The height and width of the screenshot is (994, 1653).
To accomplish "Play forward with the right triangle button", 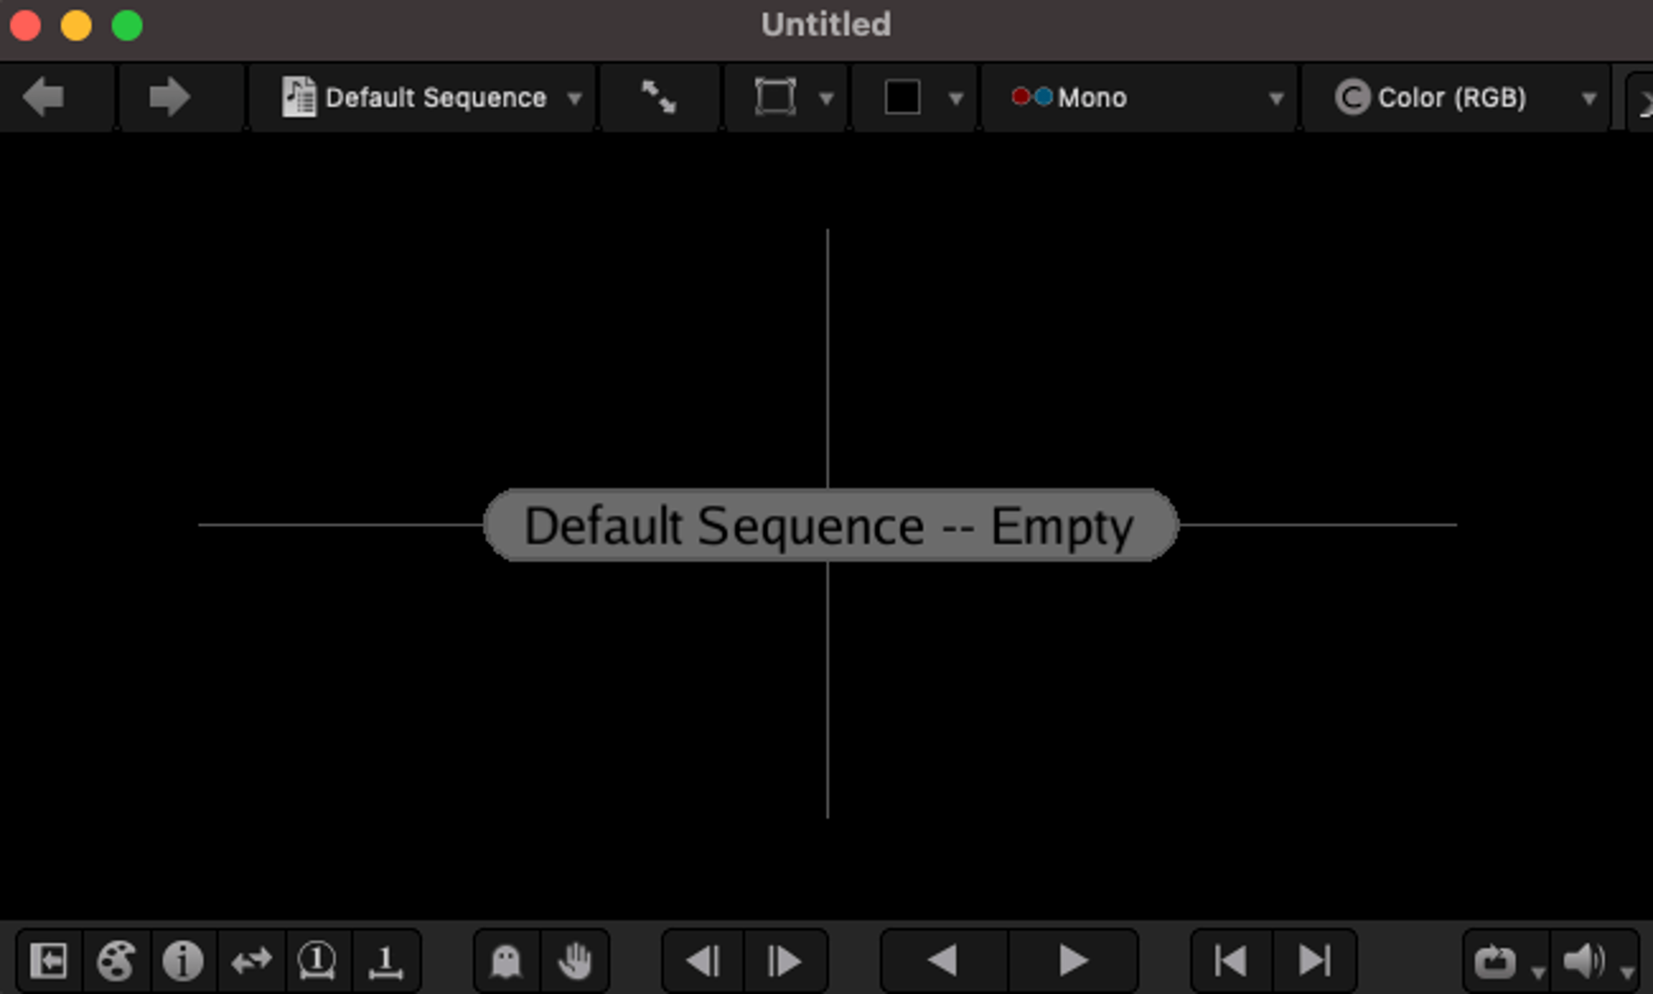I will [x=1073, y=961].
